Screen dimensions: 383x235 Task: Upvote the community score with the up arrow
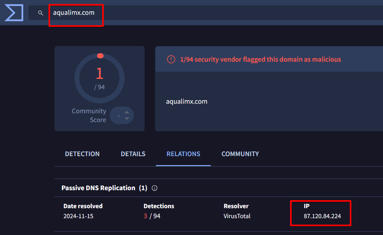[127, 112]
